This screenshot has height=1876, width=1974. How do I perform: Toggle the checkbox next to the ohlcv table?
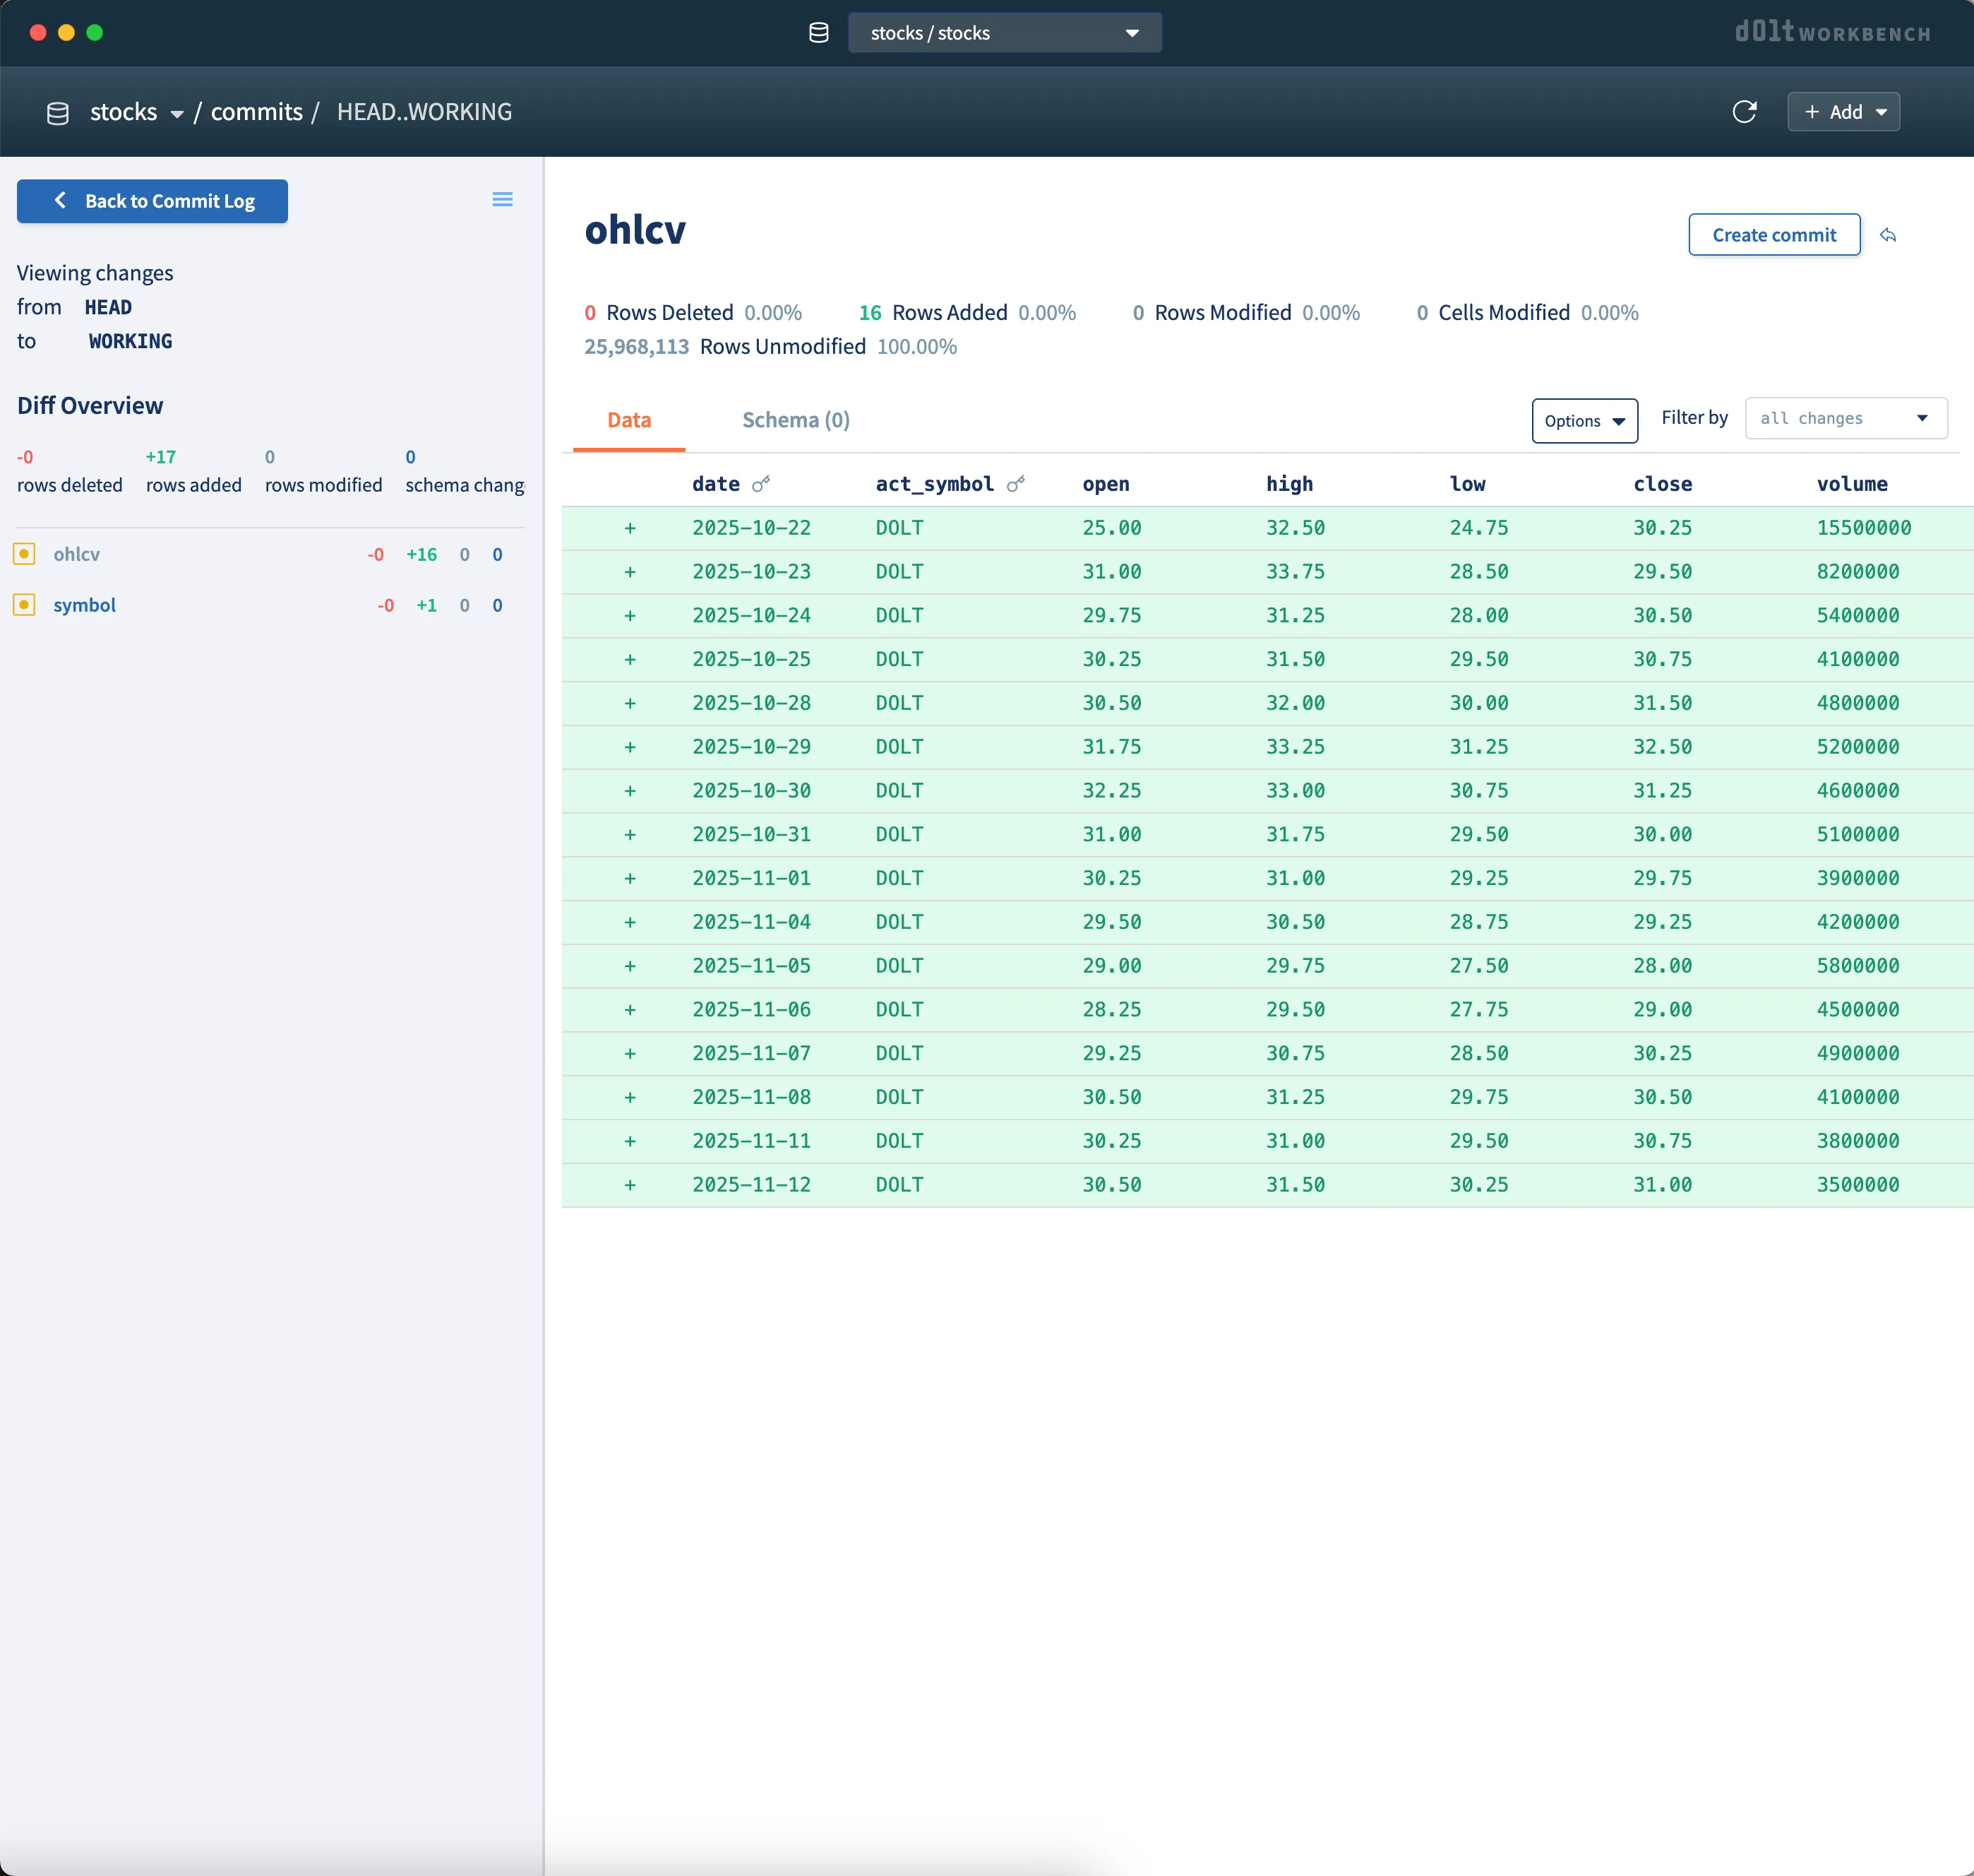click(x=24, y=553)
